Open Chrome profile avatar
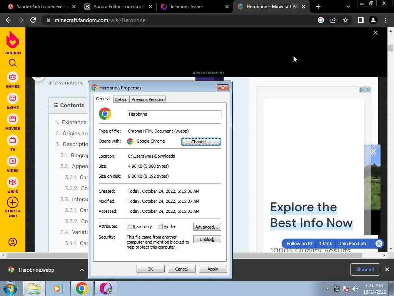 (x=373, y=20)
